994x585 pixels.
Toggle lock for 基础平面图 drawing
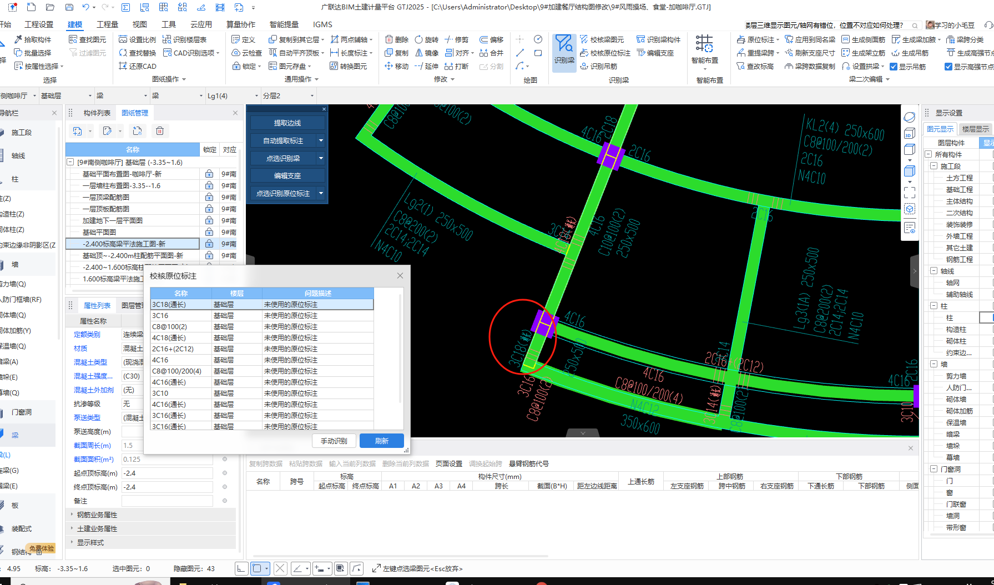pyautogui.click(x=209, y=232)
